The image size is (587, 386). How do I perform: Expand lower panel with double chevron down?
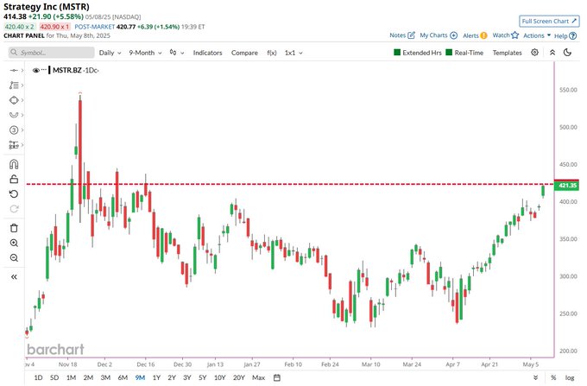click(x=536, y=377)
